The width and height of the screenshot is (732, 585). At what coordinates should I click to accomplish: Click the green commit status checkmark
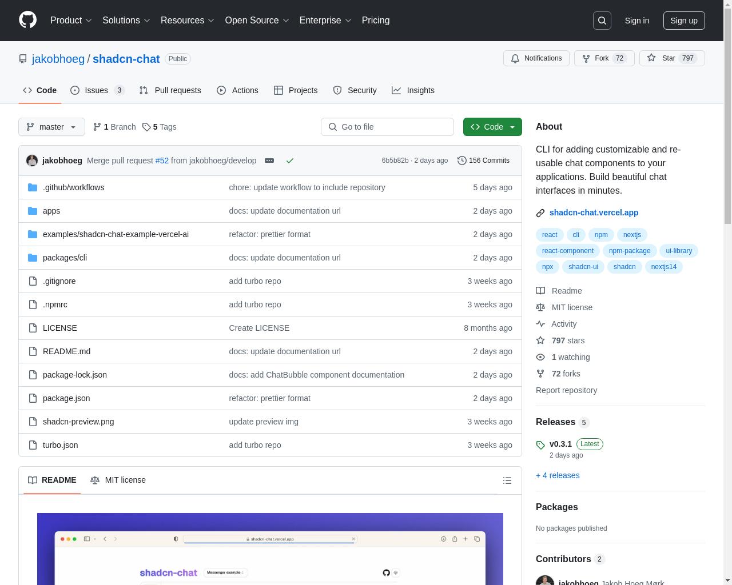pos(290,161)
